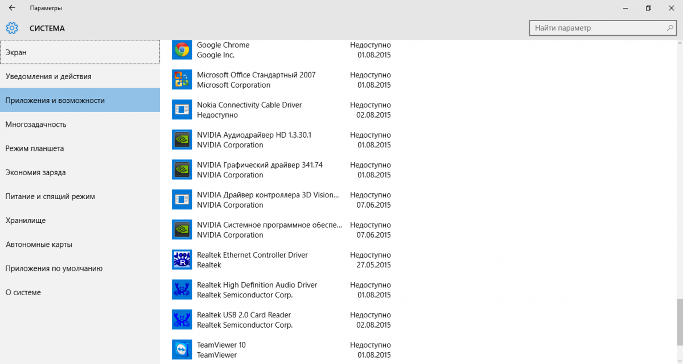The image size is (683, 364).
Task: Open the О системе page
Action: click(80, 292)
